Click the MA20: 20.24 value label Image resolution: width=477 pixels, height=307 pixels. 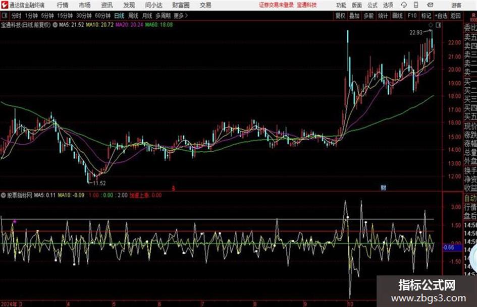(x=129, y=25)
